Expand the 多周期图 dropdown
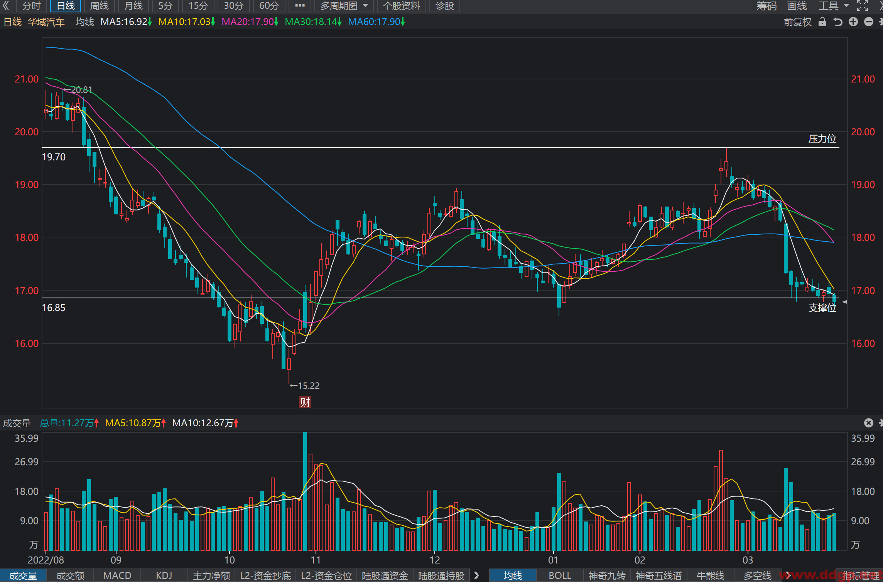The width and height of the screenshot is (883, 582). tap(344, 6)
